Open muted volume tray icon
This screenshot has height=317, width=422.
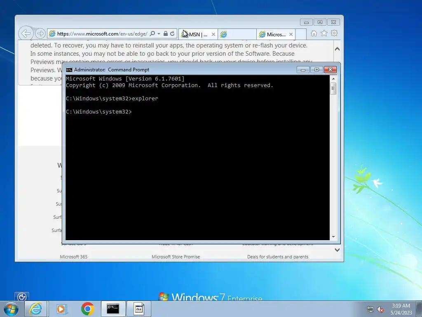pos(380,310)
